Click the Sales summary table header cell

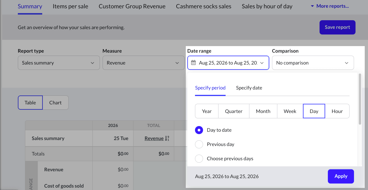pyautogui.click(x=59, y=138)
